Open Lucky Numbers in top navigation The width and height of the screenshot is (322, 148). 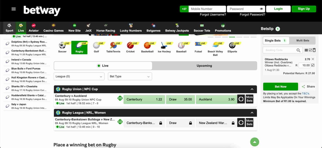(x=131, y=28)
